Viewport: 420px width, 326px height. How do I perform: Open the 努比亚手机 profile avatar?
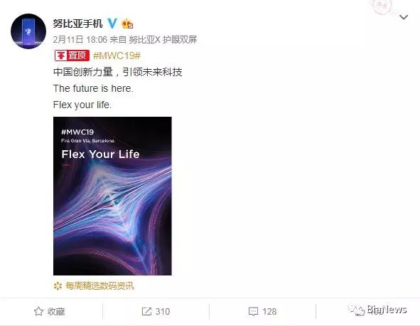[28, 31]
